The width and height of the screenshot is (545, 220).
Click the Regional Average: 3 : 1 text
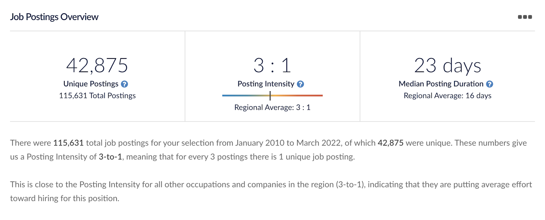(x=272, y=107)
